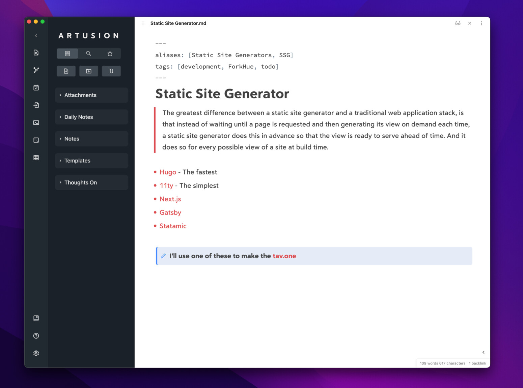This screenshot has height=388, width=523.
Task: Create a new folder in the sidebar
Action: pyautogui.click(x=89, y=71)
